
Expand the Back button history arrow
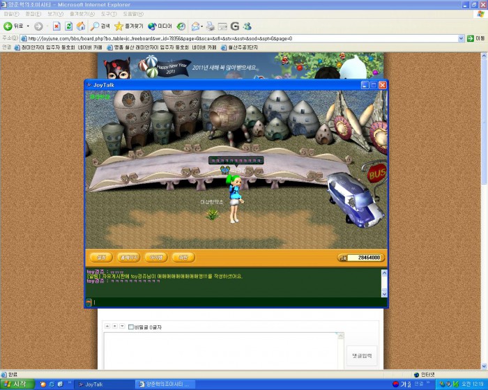pos(29,26)
